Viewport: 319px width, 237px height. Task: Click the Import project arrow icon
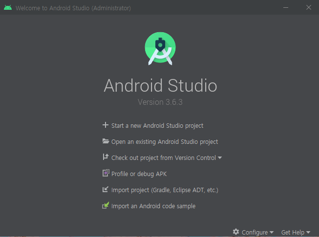106,190
